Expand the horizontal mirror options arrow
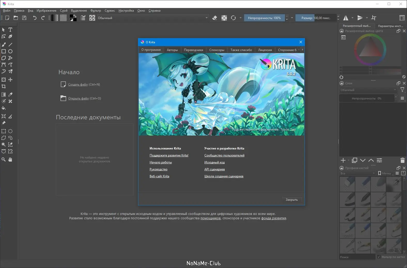Image resolution: width=407 pixels, height=268 pixels. [x=352, y=18]
